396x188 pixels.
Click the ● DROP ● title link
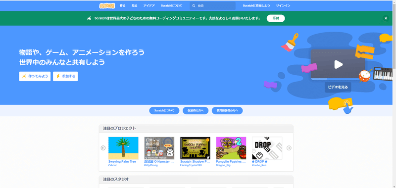(259, 161)
